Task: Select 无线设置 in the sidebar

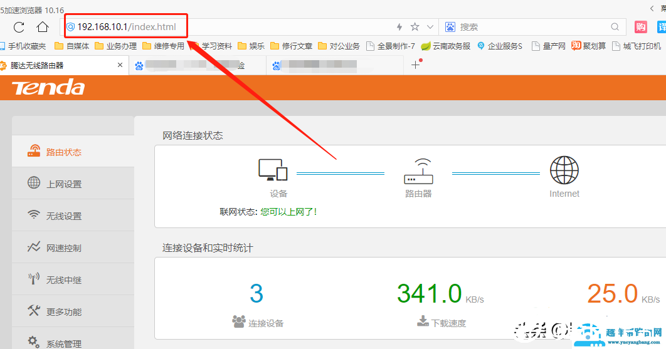Action: click(73, 216)
